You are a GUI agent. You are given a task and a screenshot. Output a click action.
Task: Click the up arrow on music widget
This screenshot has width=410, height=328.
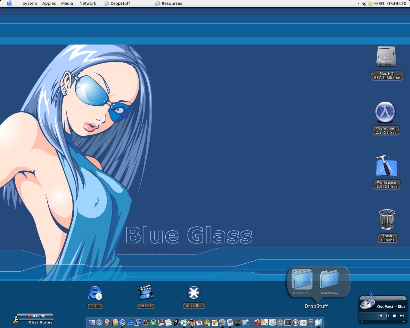tap(362, 322)
